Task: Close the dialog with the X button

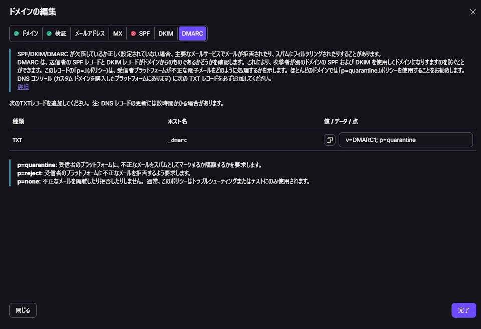Action: [x=472, y=12]
